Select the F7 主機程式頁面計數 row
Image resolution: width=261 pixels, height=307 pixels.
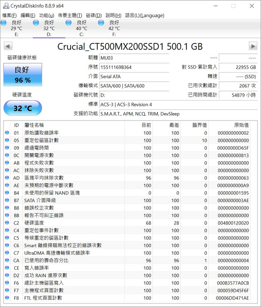[x=127, y=290]
